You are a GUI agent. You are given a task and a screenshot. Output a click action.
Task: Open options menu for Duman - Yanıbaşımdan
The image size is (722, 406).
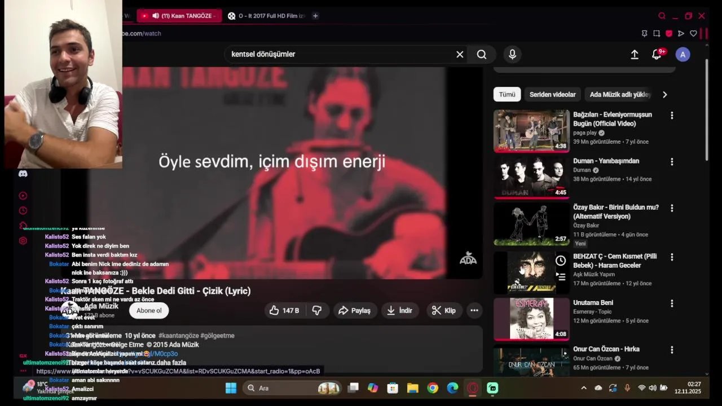coord(672,162)
